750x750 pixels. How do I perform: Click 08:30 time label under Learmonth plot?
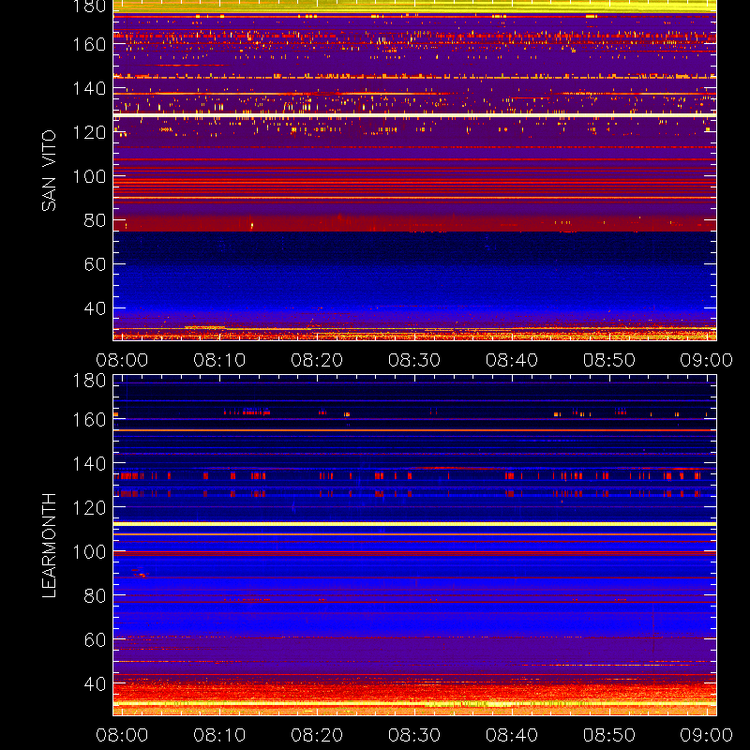pyautogui.click(x=414, y=735)
